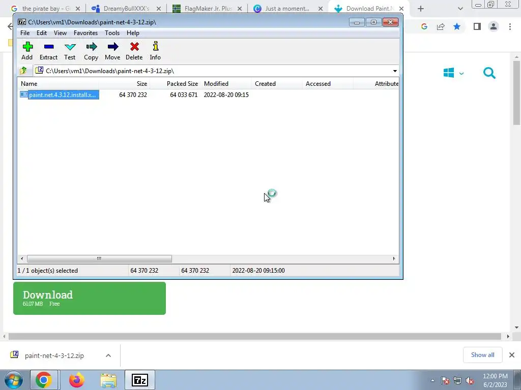Expand the platform selector chevron on webpage
Image resolution: width=521 pixels, height=390 pixels.
tap(461, 73)
